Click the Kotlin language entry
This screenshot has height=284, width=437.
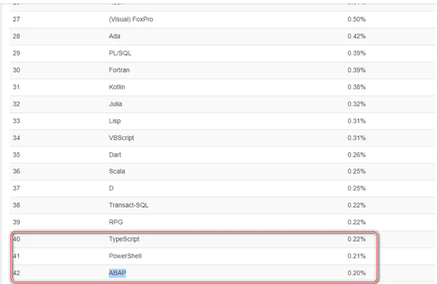coord(117,87)
